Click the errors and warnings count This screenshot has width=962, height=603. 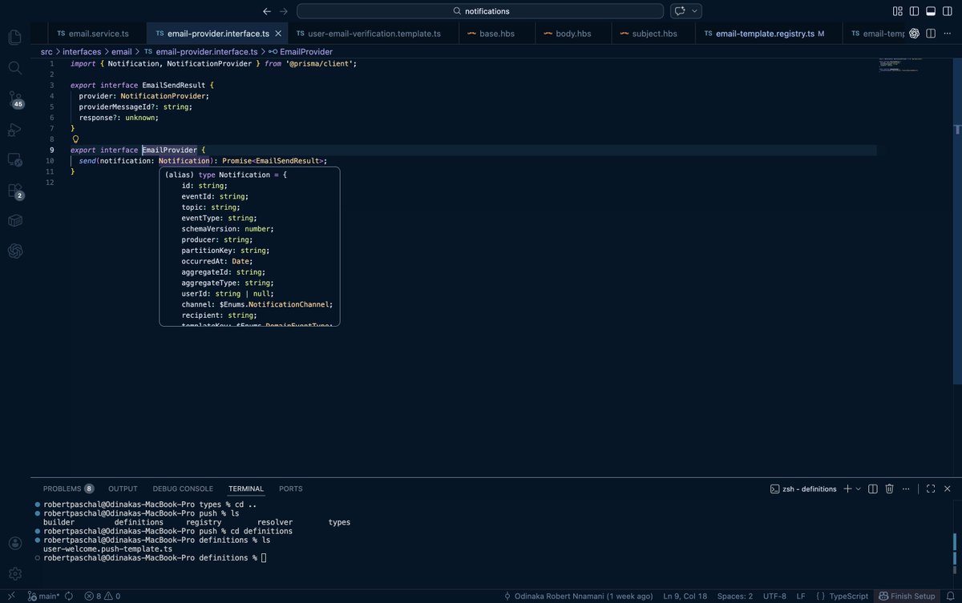(103, 596)
